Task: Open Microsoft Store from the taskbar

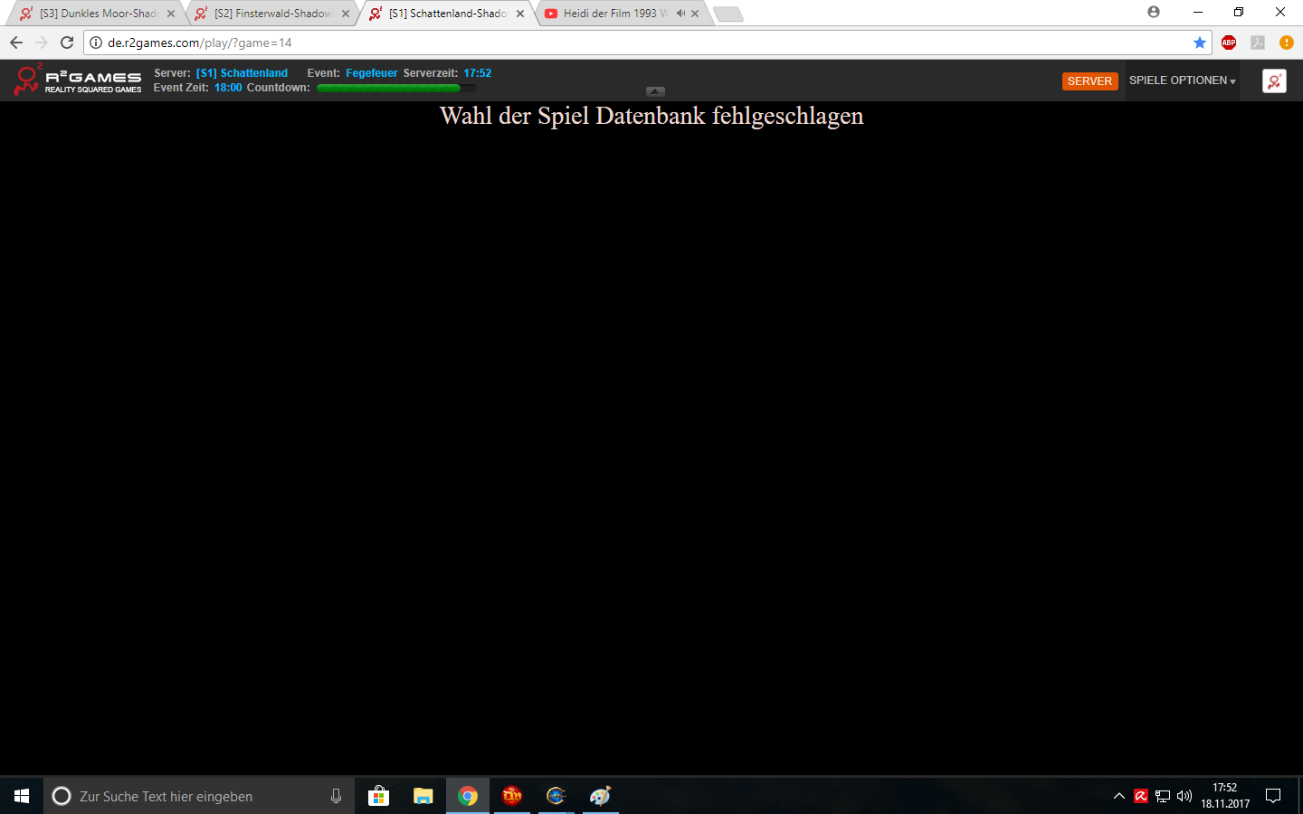Action: [378, 796]
